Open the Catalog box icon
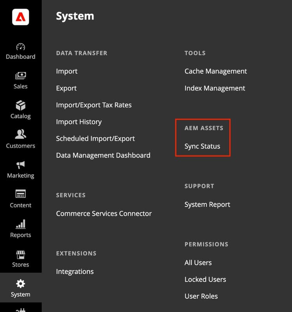Viewport: 292px width, 312px height. (21, 105)
